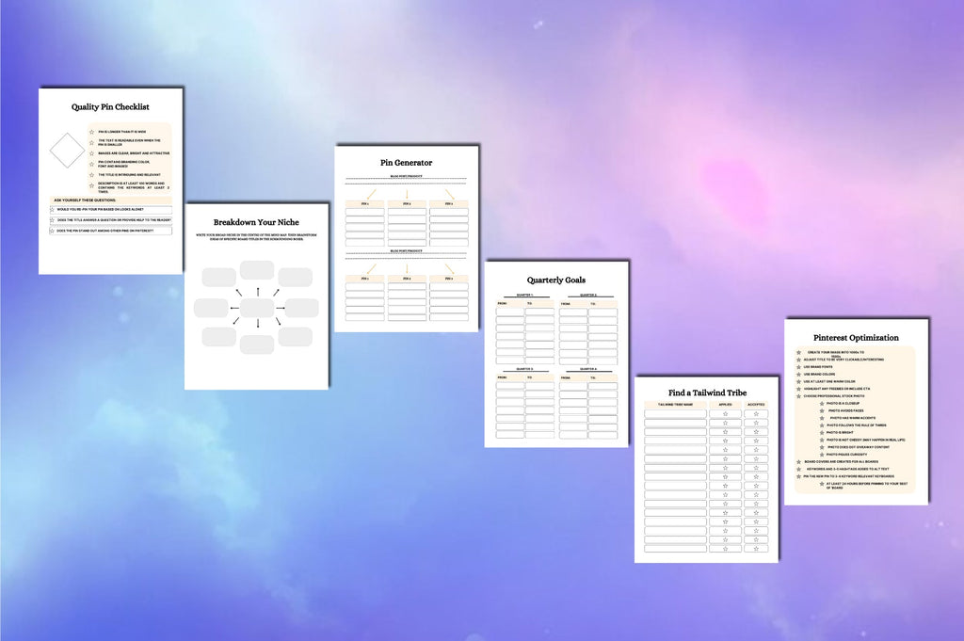964x641 pixels.
Task: Click the star beside 'Board covers are created for all boards'
Action: tap(798, 462)
